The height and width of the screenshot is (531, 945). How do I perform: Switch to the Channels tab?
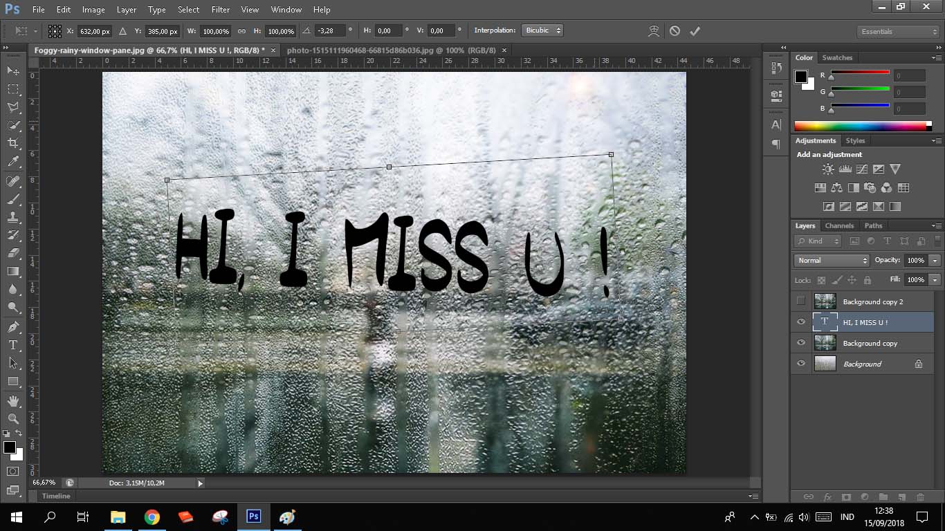tap(839, 226)
